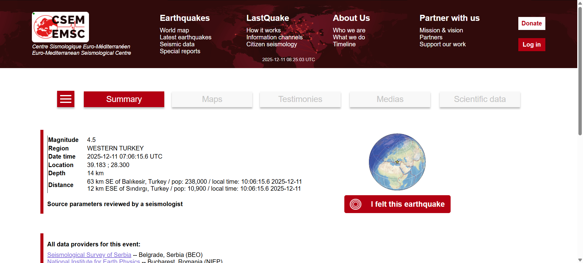Open Special reports link
The height and width of the screenshot is (263, 583).
180,51
